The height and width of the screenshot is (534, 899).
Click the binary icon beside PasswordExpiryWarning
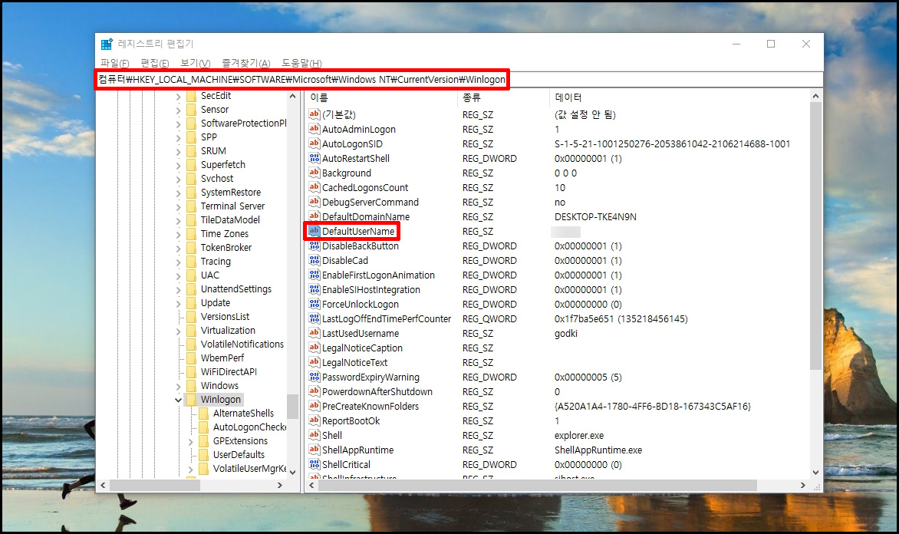point(314,377)
